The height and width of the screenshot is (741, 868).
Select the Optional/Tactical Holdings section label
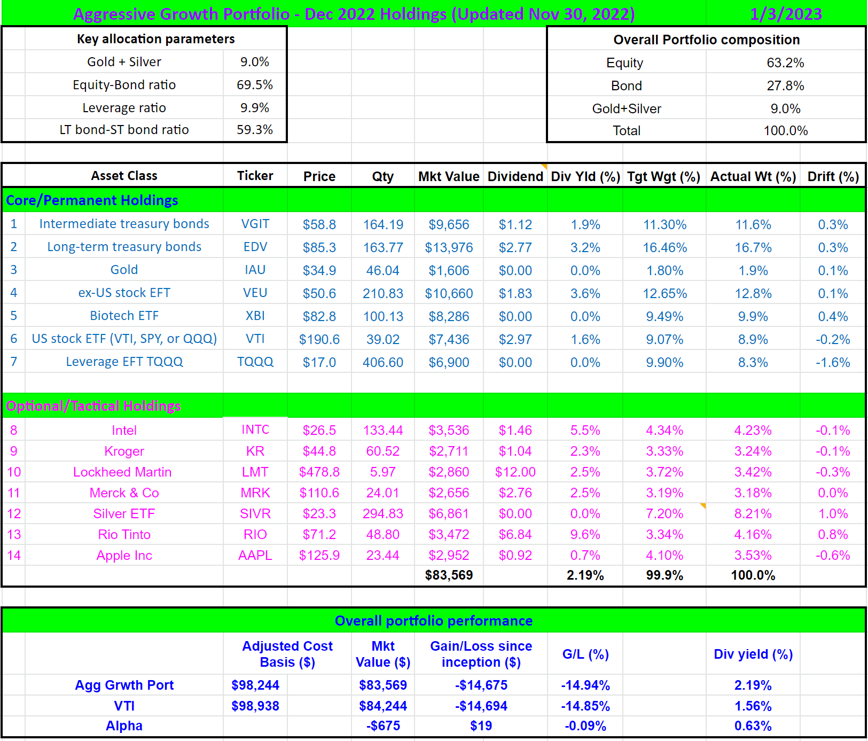[93, 406]
